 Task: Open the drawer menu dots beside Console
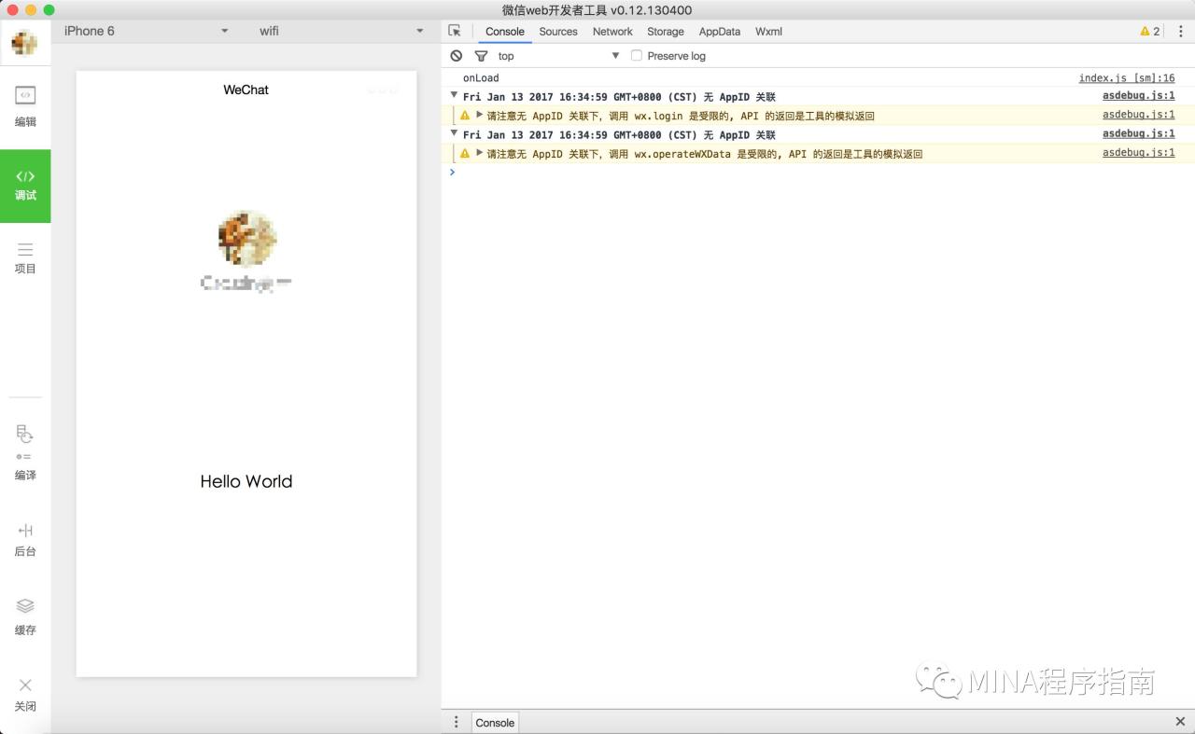pyautogui.click(x=456, y=722)
